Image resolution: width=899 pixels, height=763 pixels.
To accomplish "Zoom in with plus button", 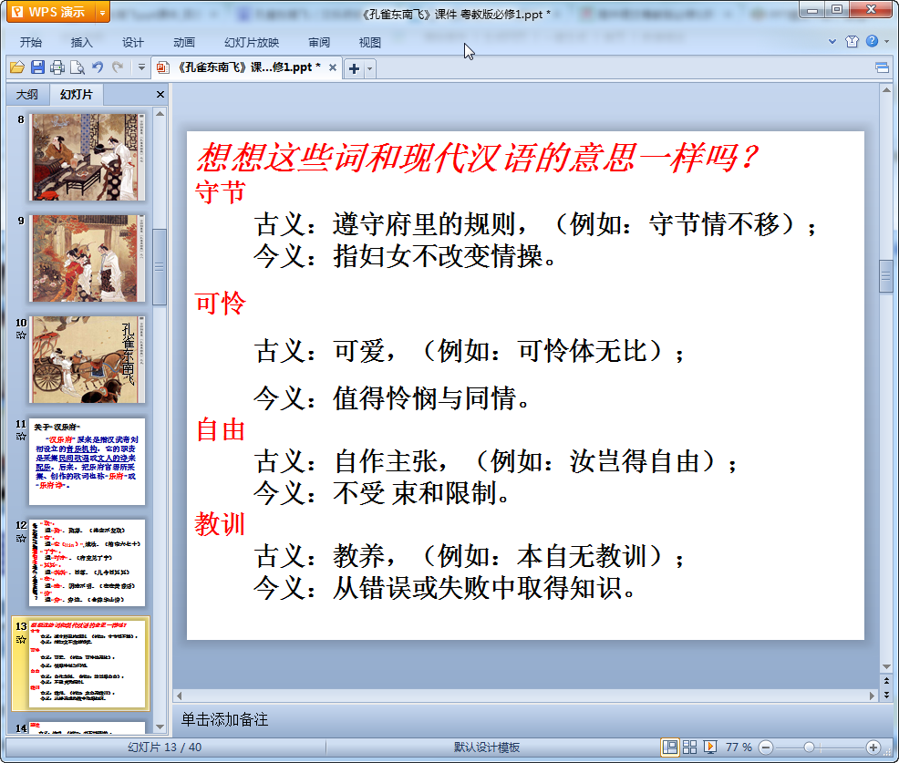I will click(x=873, y=748).
